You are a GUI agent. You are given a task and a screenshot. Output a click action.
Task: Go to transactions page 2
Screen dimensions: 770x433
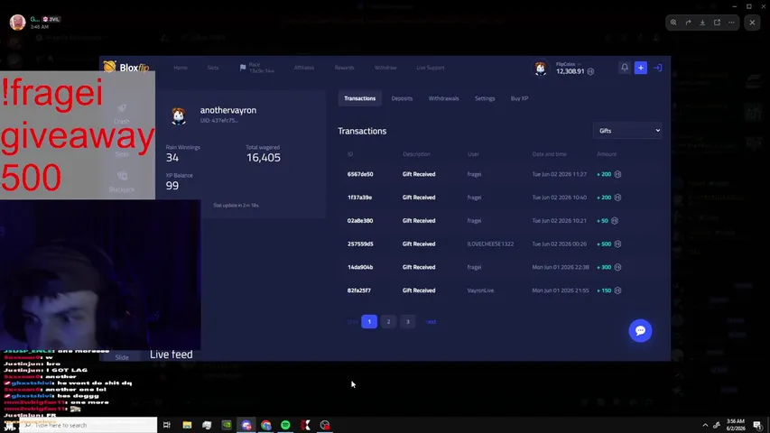coord(388,321)
